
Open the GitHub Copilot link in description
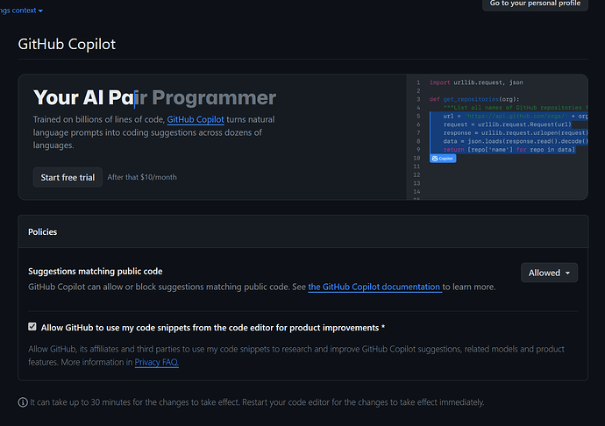coord(196,119)
